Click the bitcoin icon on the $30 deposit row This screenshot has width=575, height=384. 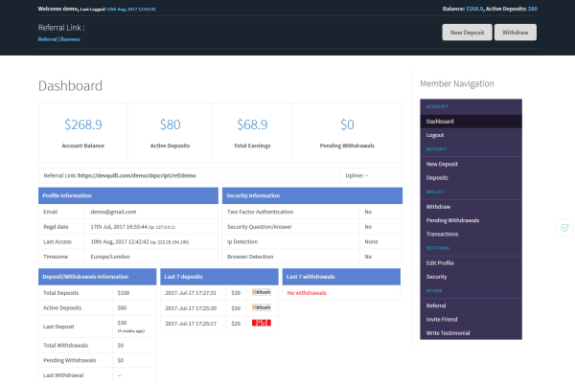coord(261,292)
